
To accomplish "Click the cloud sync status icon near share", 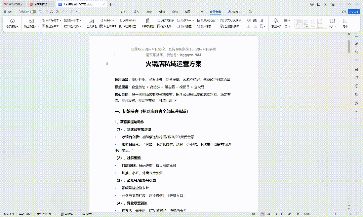I will 344,11.
